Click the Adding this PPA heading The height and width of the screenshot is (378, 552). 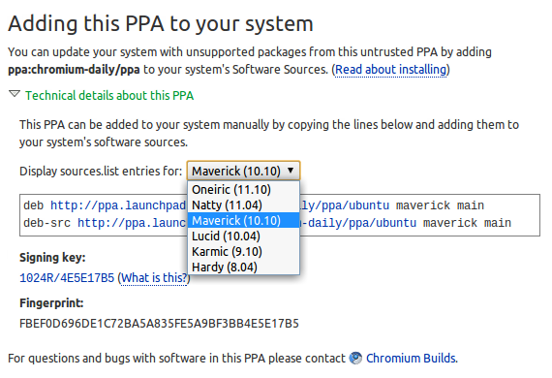pyautogui.click(x=161, y=24)
